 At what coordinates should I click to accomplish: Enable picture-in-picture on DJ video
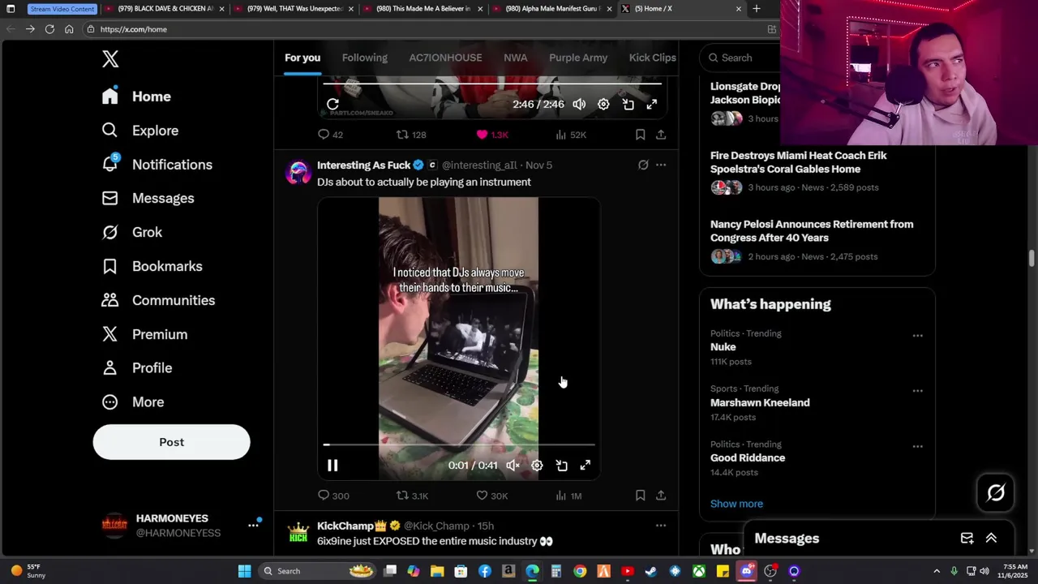pyautogui.click(x=561, y=466)
